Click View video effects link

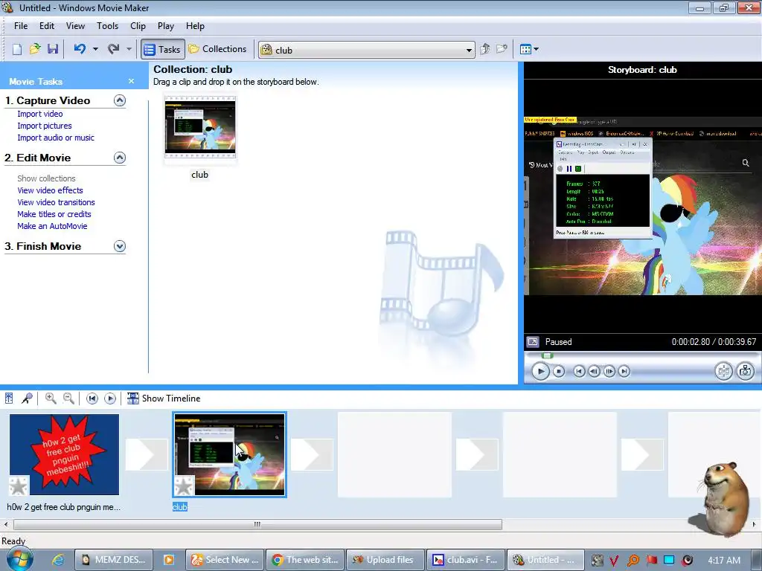pos(50,190)
